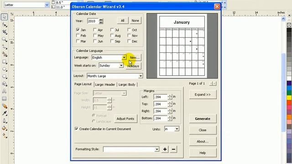This screenshot has width=292, height=164.
Task: Click the January calendar preview
Action: (182, 46)
